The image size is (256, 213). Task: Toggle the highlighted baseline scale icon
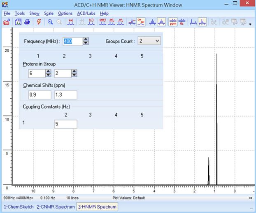(x=202, y=22)
